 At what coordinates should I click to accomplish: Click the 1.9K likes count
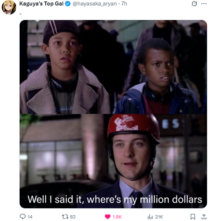117,217
